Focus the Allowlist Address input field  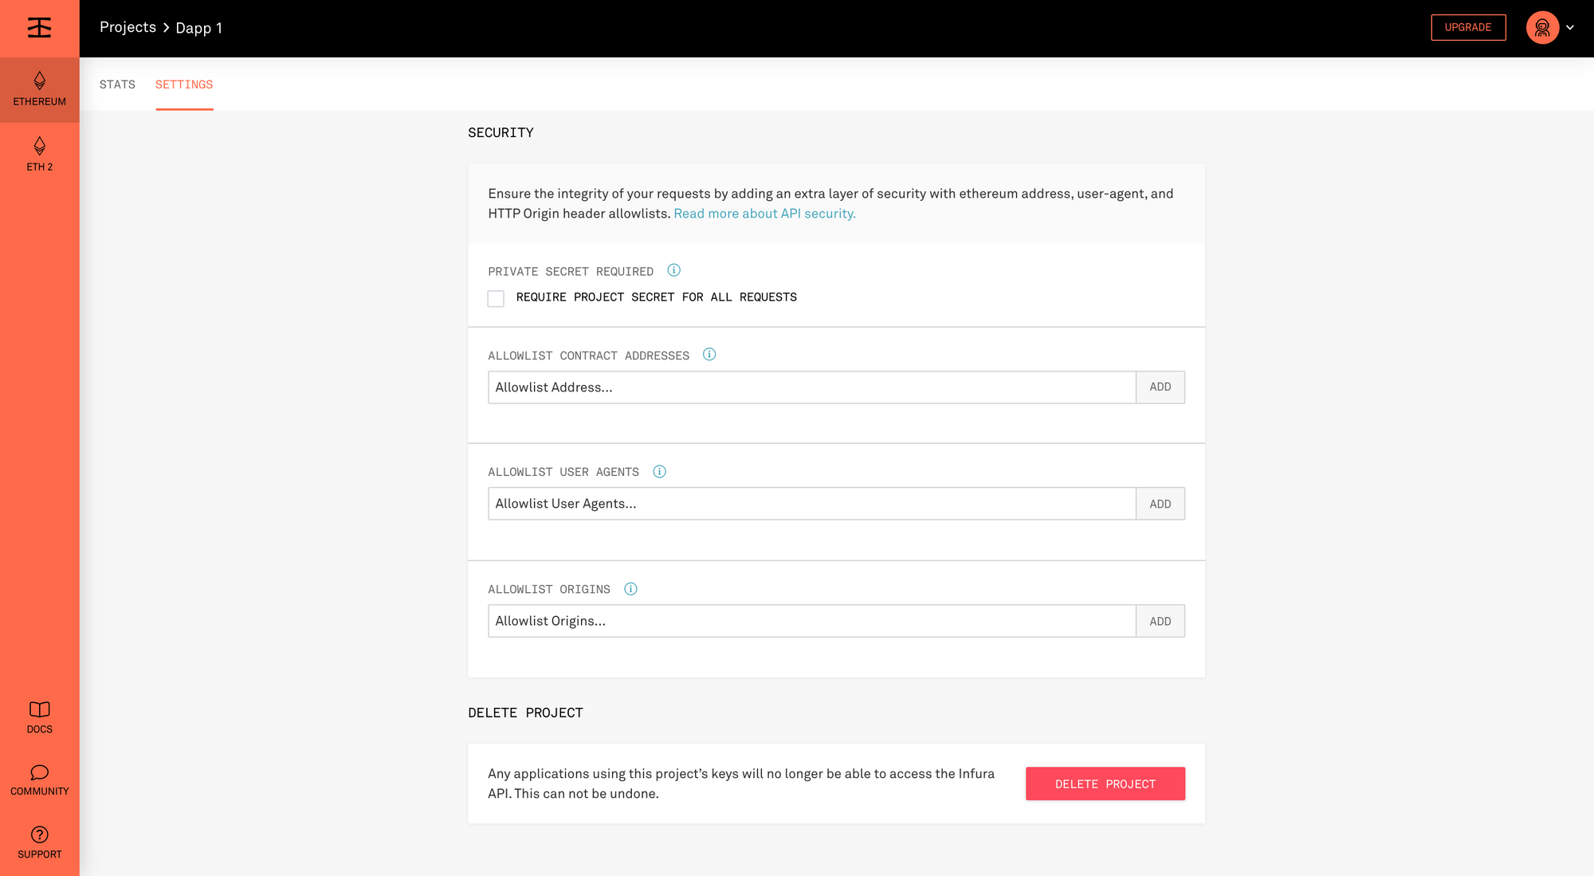click(x=811, y=387)
